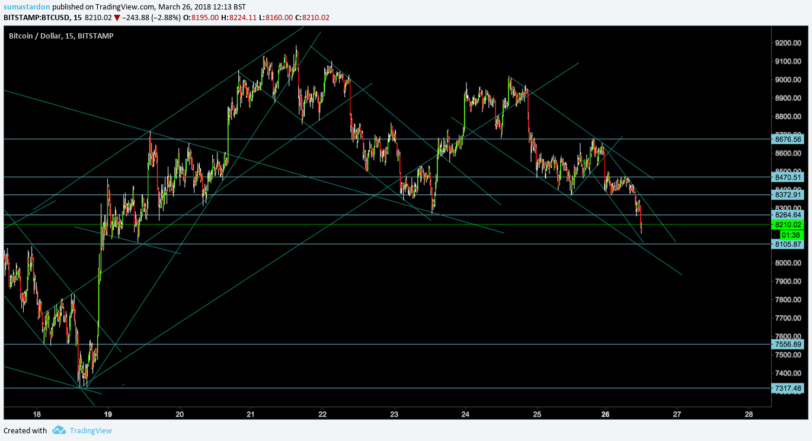
Task: Click the 8000.00 price axis tick
Action: tap(788, 263)
